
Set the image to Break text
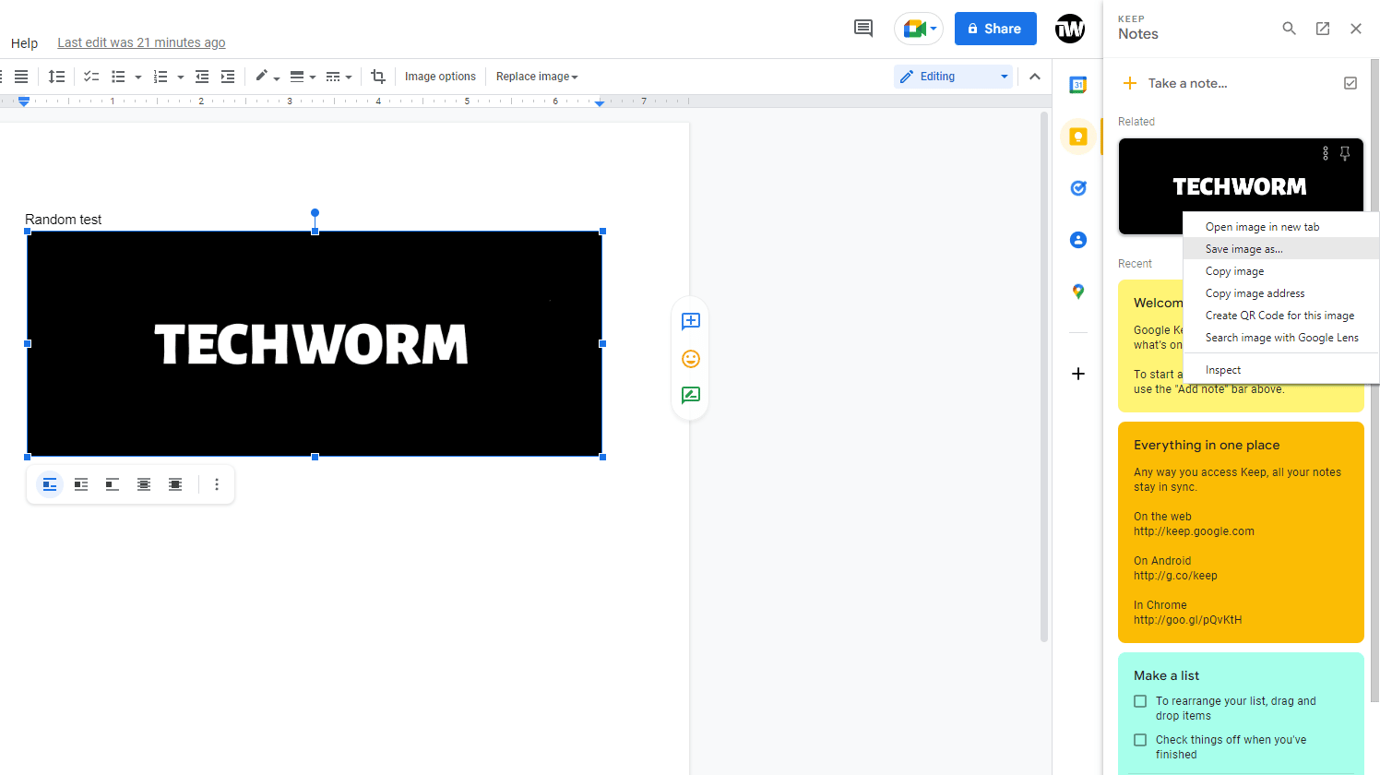tap(113, 484)
